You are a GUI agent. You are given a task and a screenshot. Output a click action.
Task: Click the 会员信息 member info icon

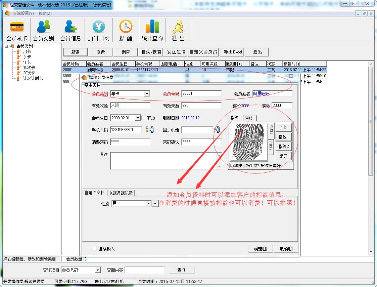click(70, 27)
